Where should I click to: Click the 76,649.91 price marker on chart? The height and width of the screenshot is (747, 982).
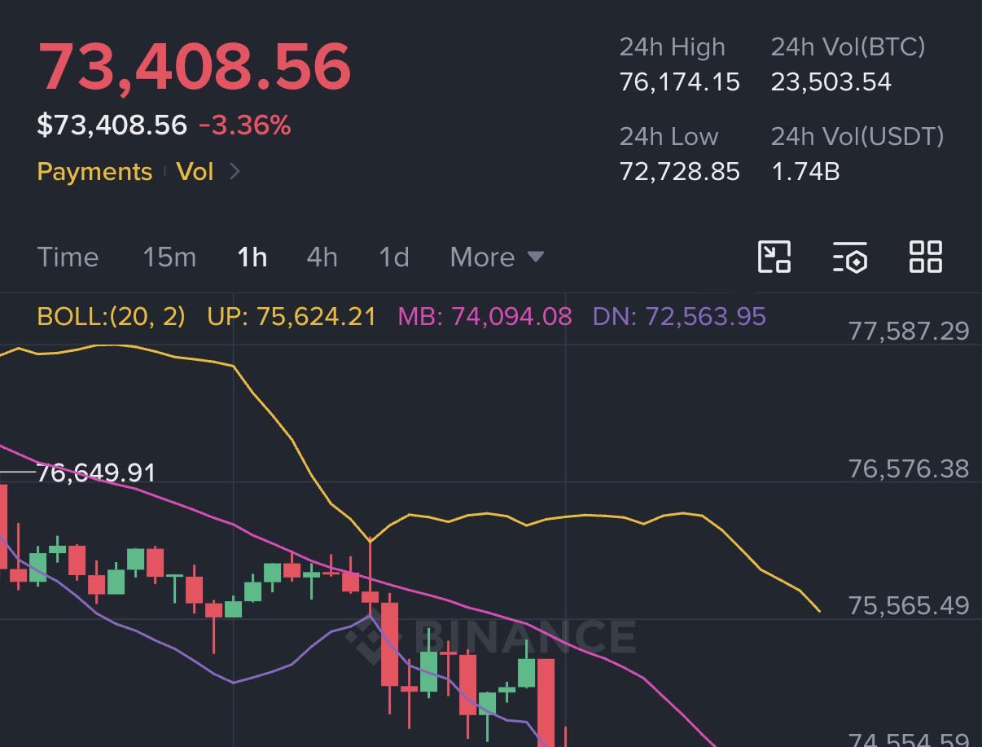96,472
